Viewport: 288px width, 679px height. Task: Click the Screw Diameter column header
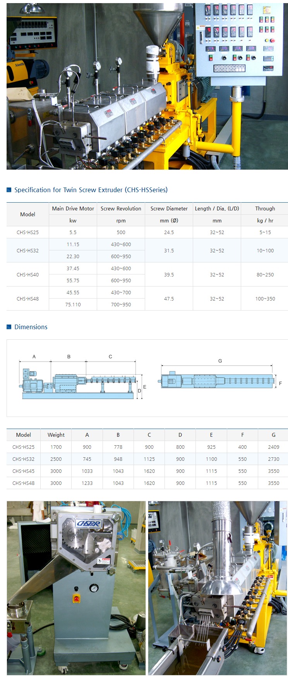pyautogui.click(x=169, y=208)
